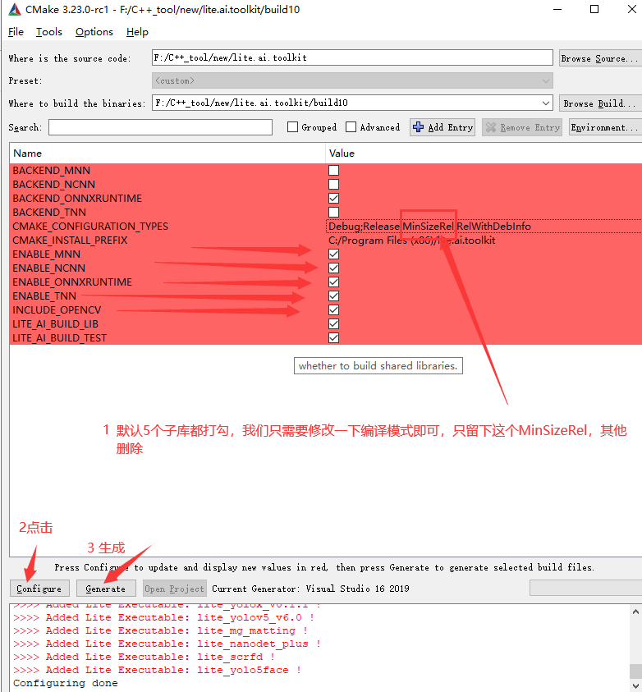Click the plus icon on Add Entry
642x692 pixels.
click(418, 127)
